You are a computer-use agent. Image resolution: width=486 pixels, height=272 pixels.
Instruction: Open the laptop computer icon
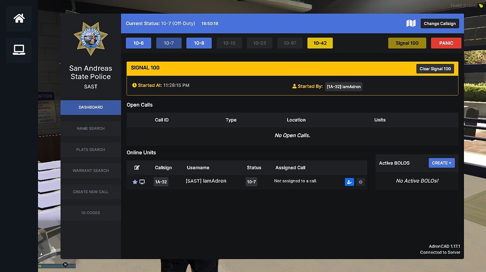tap(19, 50)
